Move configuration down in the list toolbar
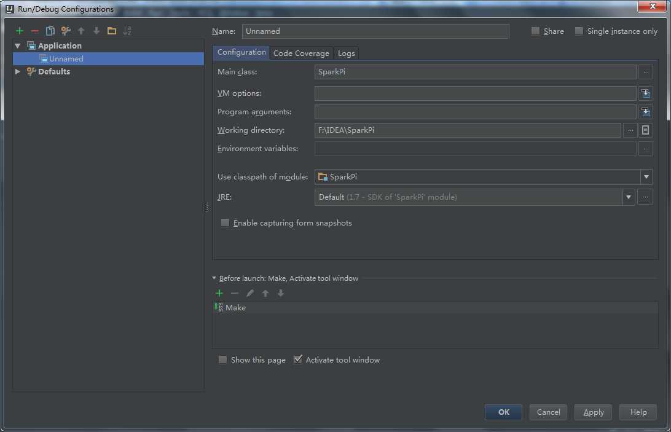This screenshot has height=432, width=671. [96, 31]
